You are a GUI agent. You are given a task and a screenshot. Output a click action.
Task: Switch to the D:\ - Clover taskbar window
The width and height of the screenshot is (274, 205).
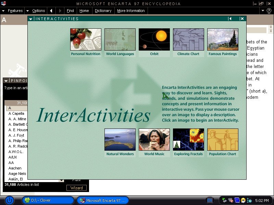[48, 200]
